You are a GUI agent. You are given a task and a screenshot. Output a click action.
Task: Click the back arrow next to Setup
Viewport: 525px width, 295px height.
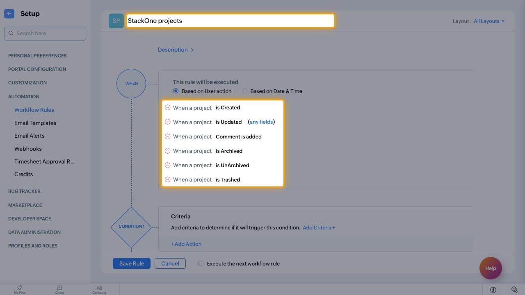coord(9,14)
